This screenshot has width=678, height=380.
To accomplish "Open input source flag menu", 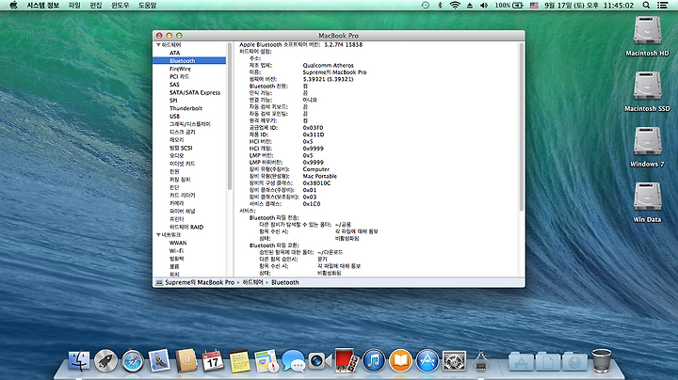I will point(534,6).
